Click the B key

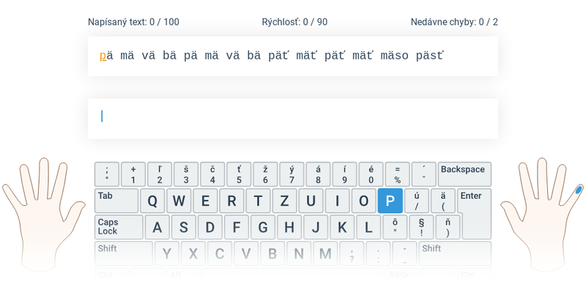(x=272, y=253)
